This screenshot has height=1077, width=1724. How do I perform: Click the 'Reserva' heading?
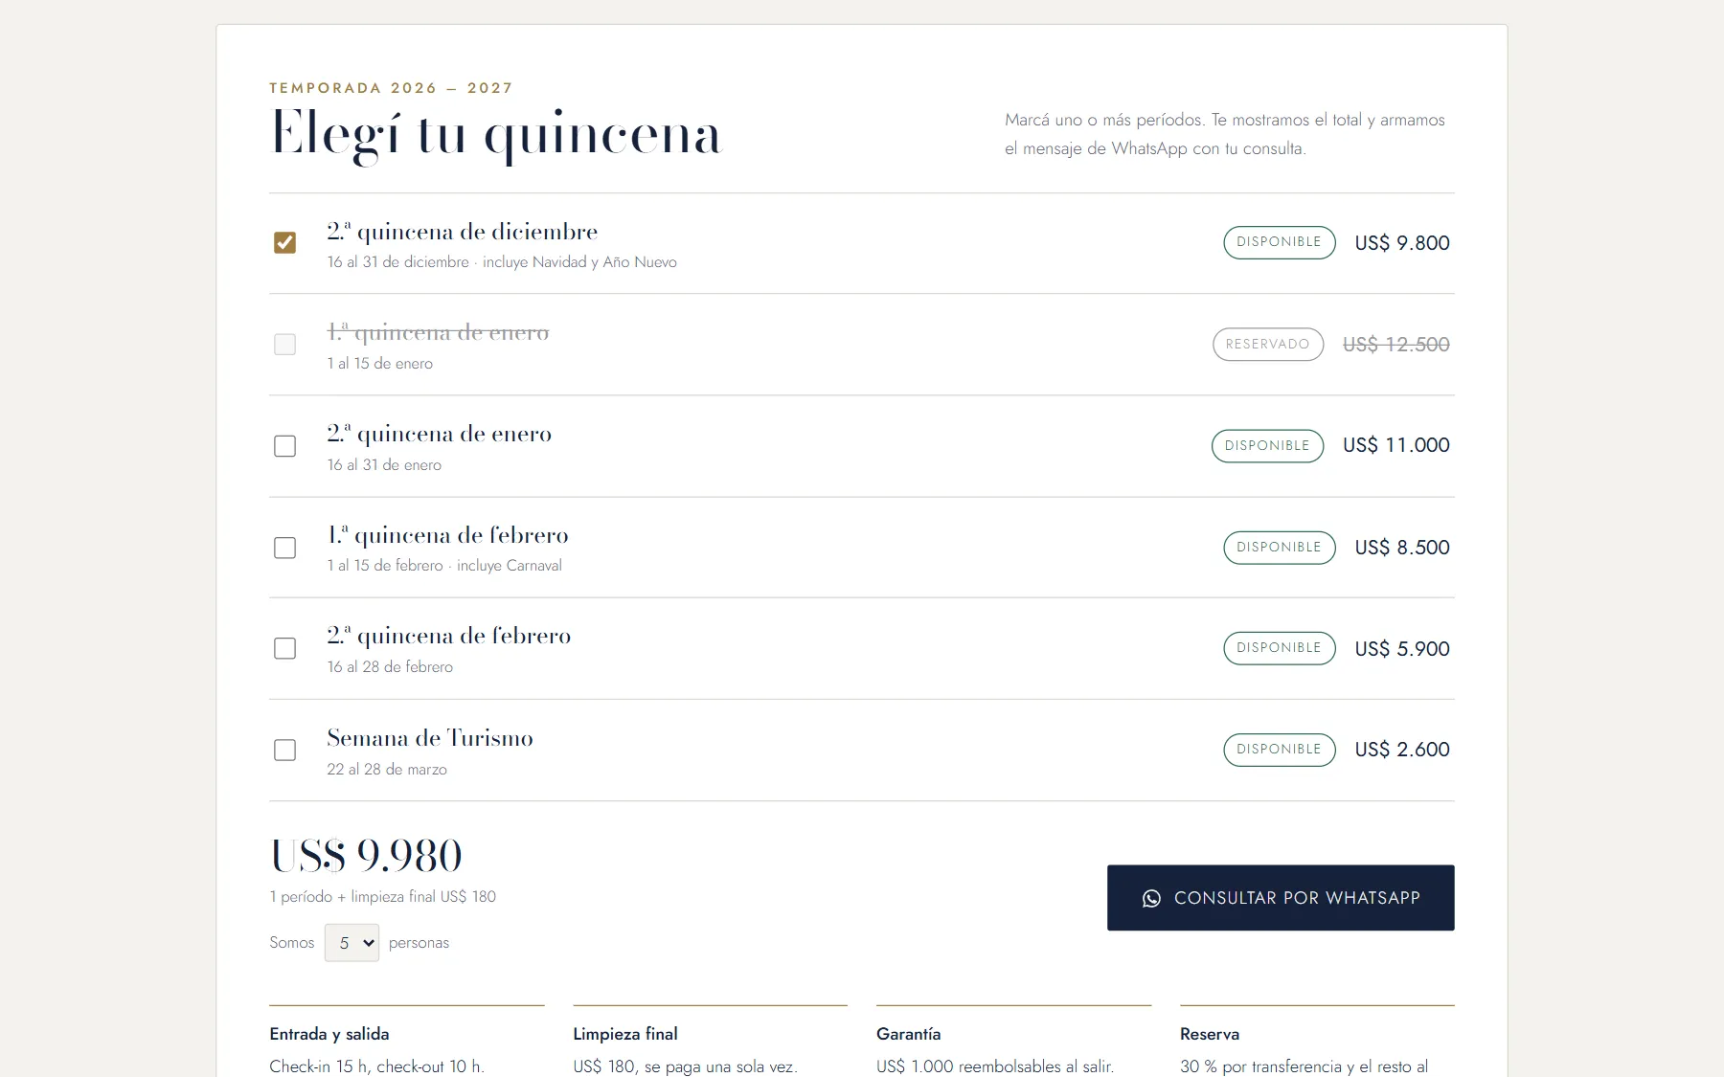[x=1210, y=1034]
